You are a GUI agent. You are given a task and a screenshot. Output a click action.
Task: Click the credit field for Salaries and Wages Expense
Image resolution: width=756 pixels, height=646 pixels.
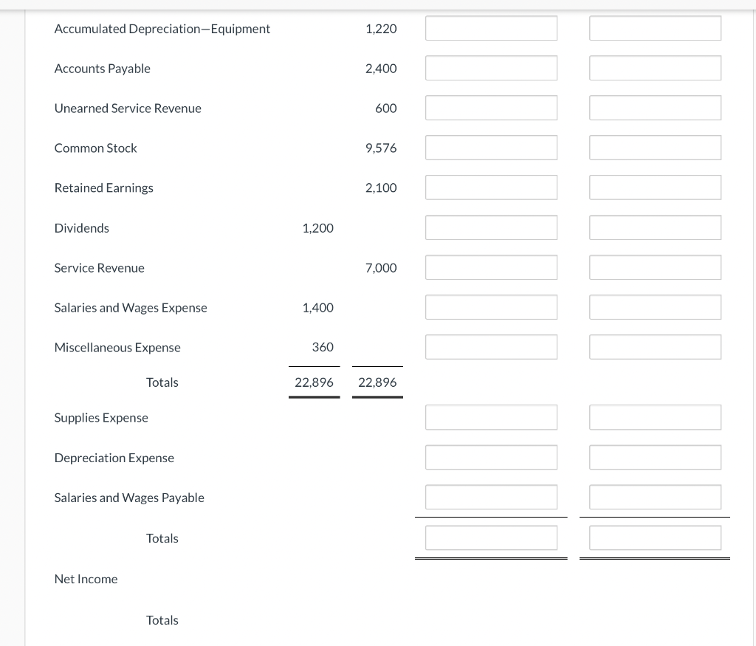coord(655,306)
